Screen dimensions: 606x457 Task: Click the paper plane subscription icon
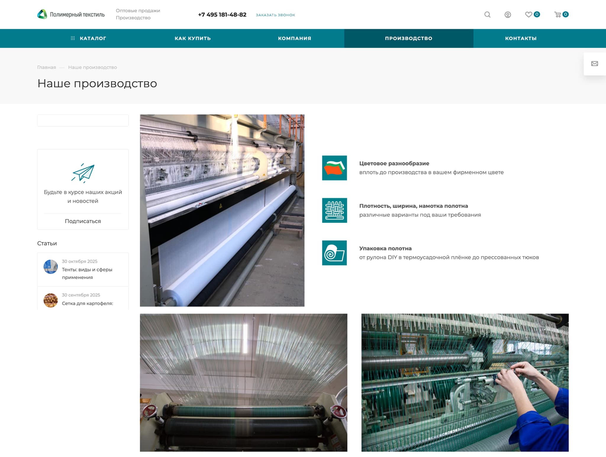[x=83, y=173]
